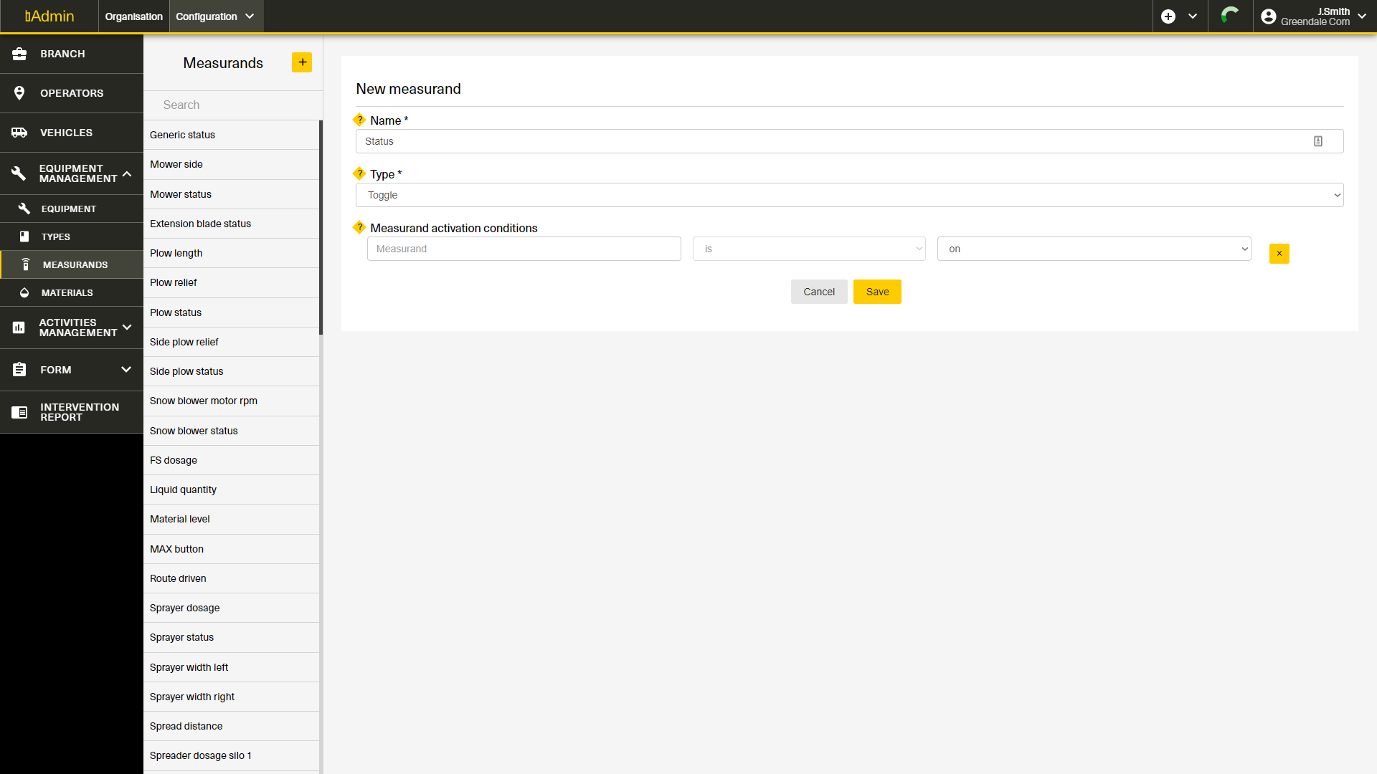The height and width of the screenshot is (774, 1377).
Task: Open the Organisation menu
Action: 133,16
